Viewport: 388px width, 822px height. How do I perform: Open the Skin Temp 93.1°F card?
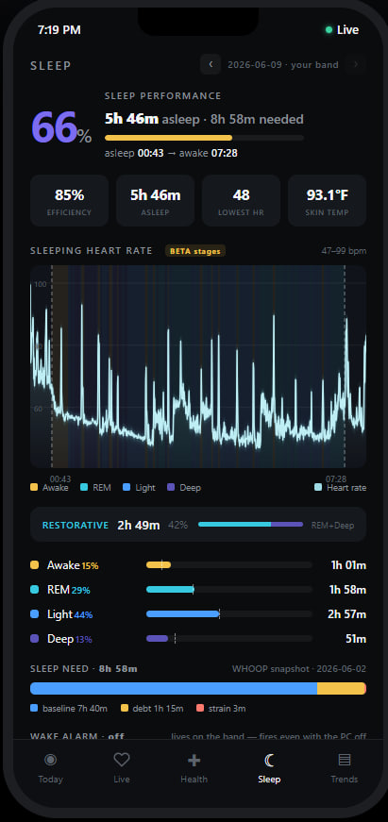coord(328,201)
